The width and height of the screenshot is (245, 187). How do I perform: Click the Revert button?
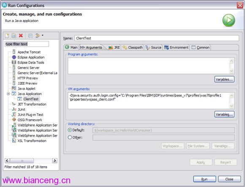click(x=226, y=162)
